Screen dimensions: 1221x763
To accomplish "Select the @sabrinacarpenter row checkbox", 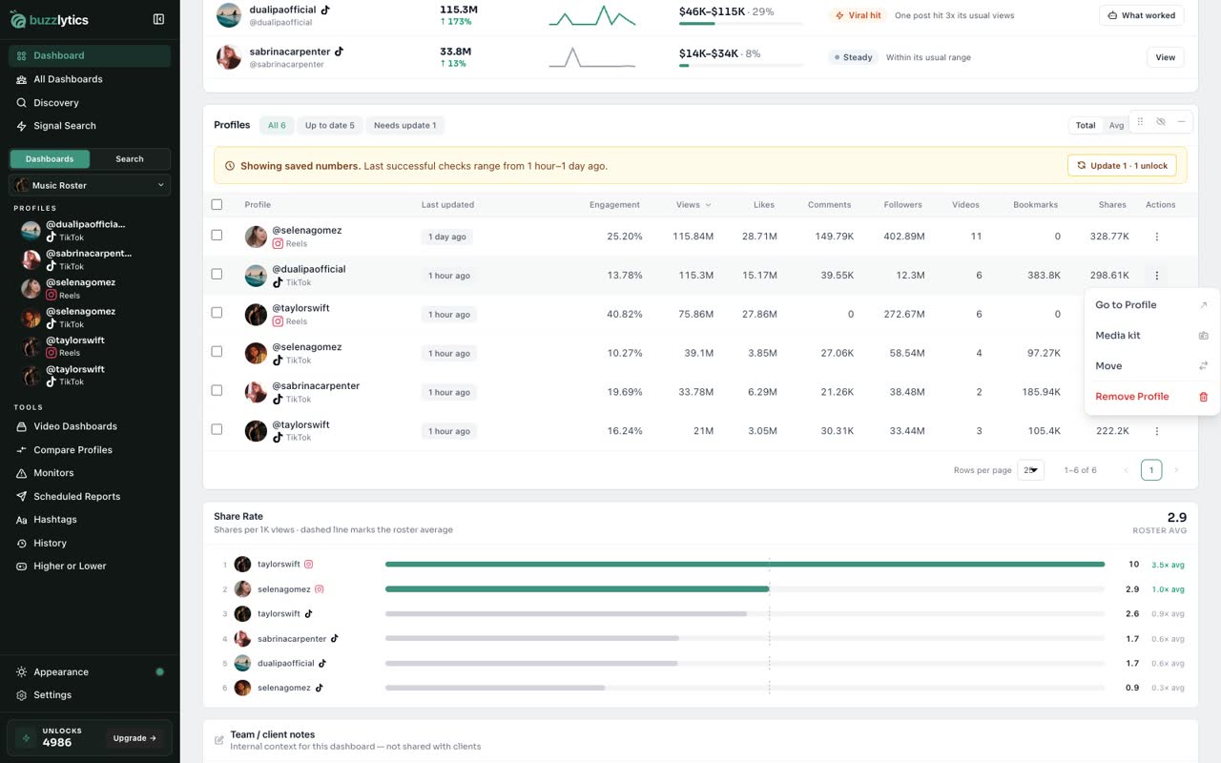I will click(217, 390).
